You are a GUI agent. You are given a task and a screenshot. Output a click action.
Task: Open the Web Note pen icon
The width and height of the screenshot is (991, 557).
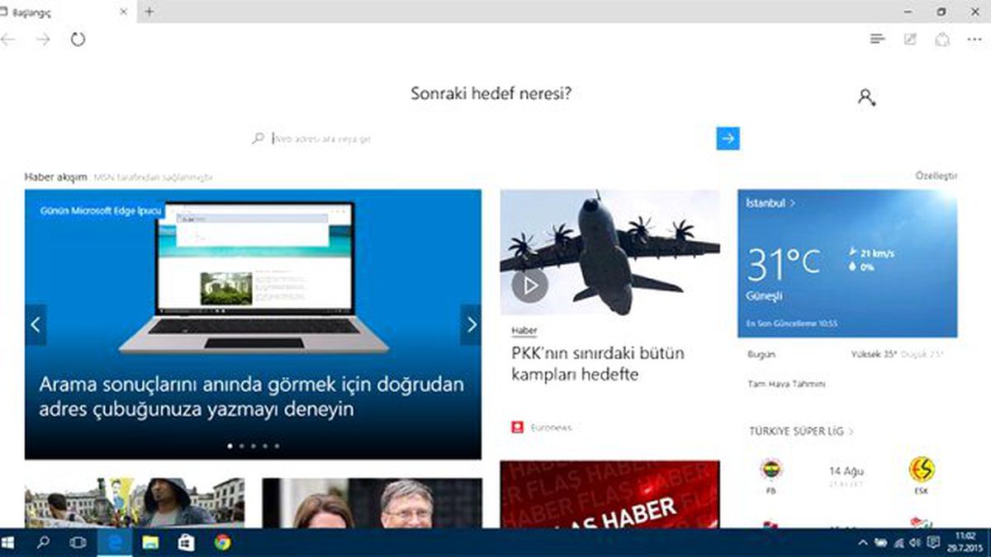point(910,39)
